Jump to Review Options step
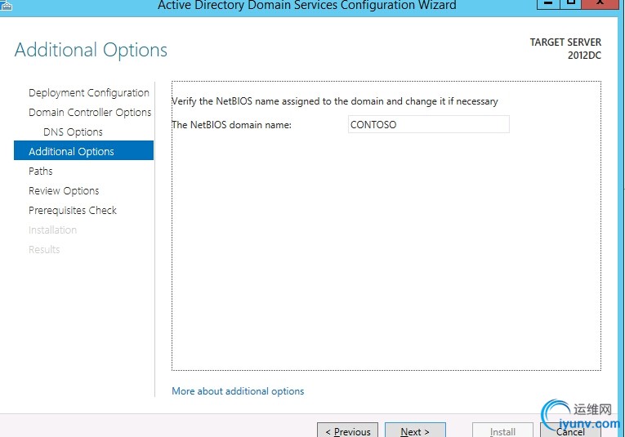This screenshot has width=625, height=437. click(x=64, y=191)
